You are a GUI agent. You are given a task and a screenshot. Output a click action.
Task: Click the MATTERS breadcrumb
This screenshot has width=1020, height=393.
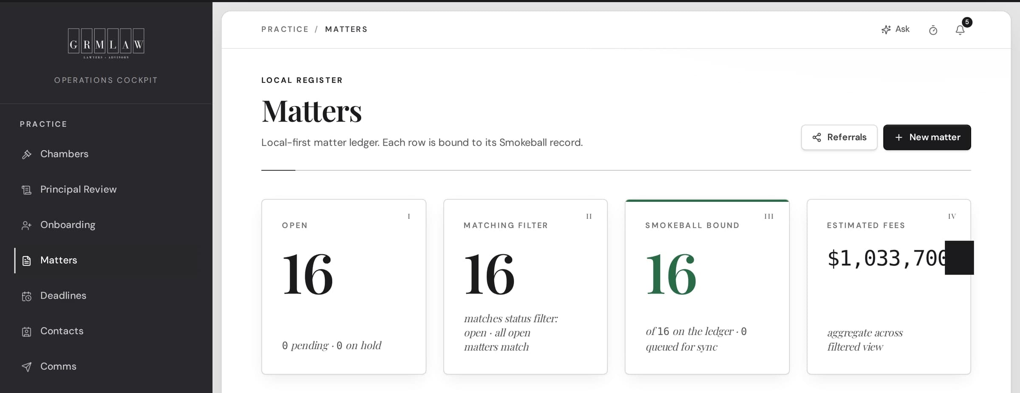[346, 29]
